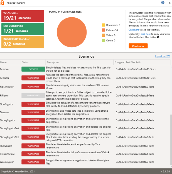Click the info icon after test files folder
Screen dimensions: 172x174
[x=158, y=37]
